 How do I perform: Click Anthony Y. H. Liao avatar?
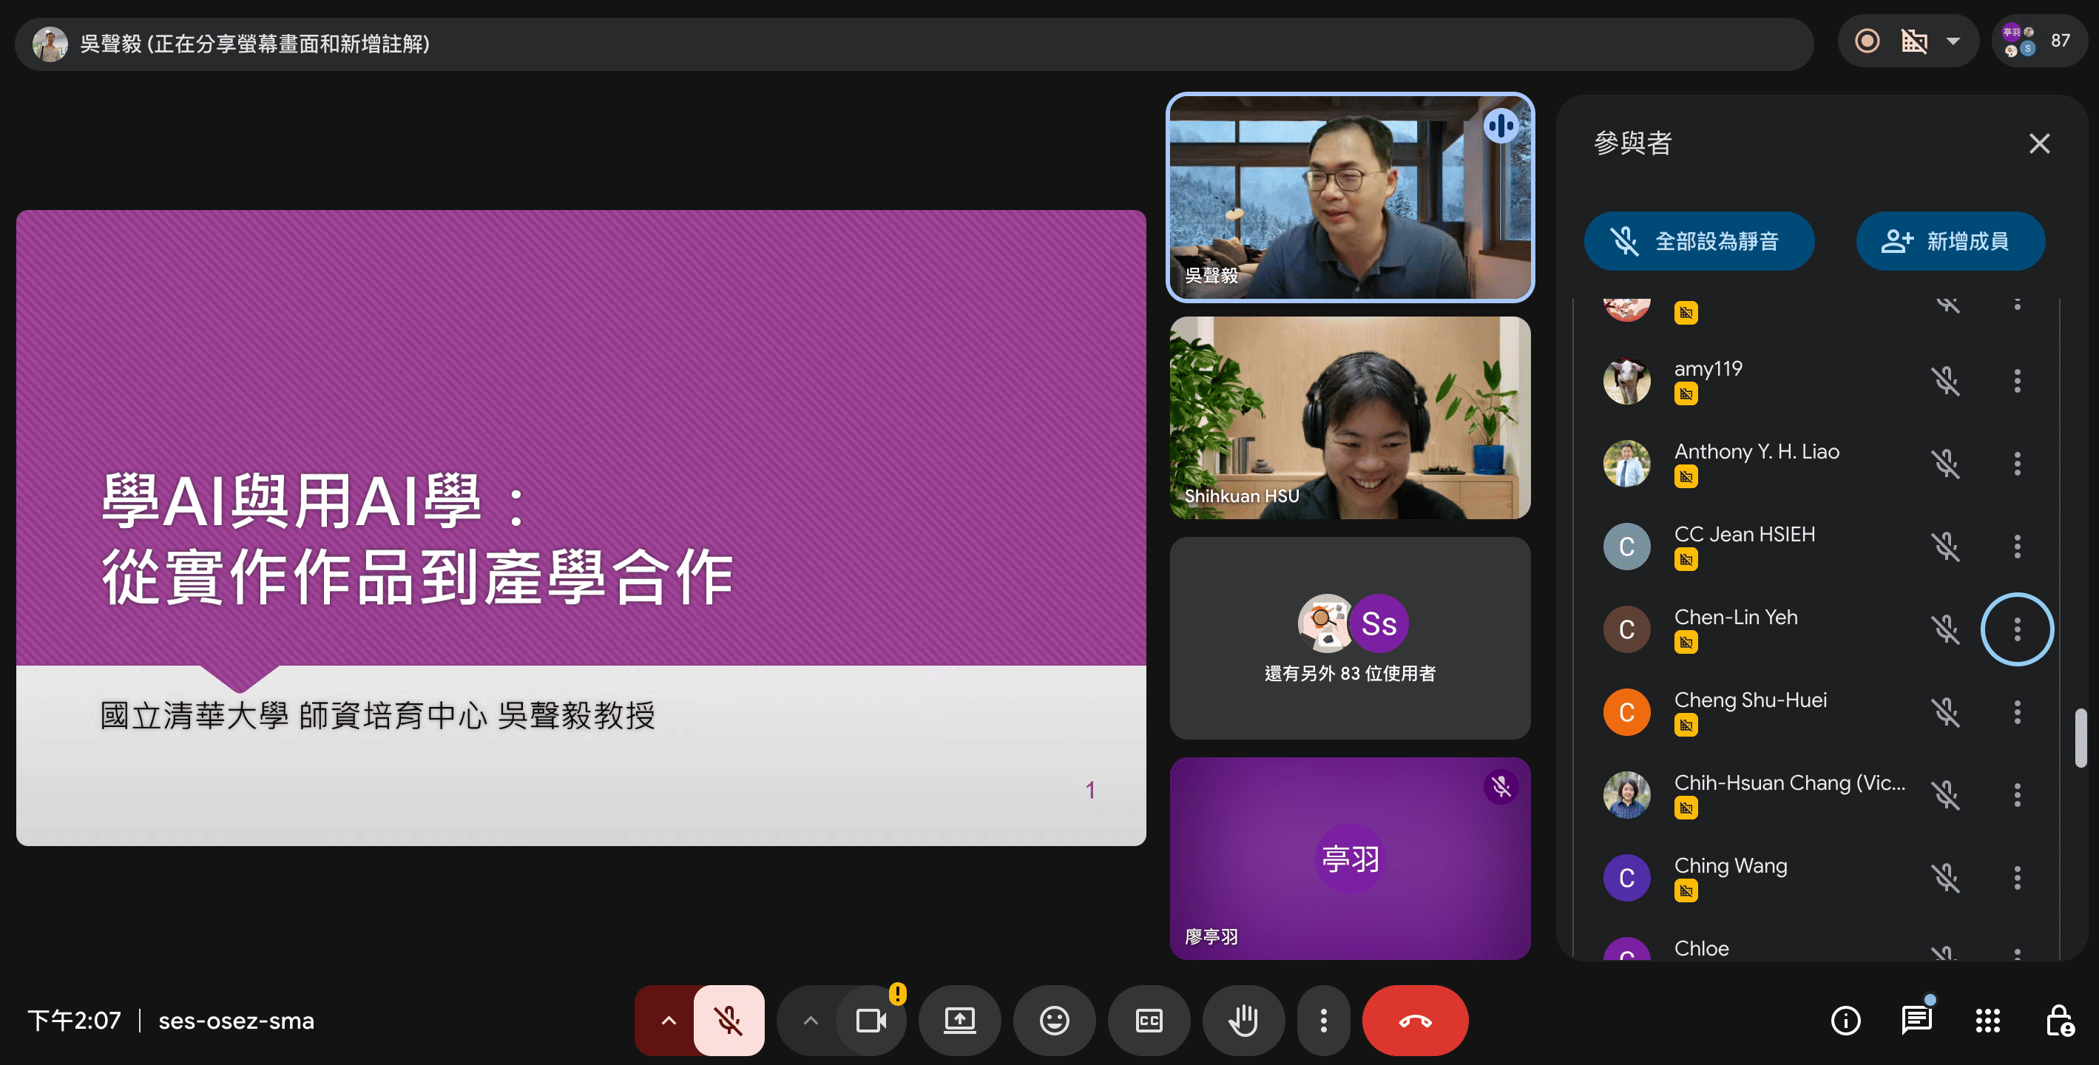coord(1626,464)
